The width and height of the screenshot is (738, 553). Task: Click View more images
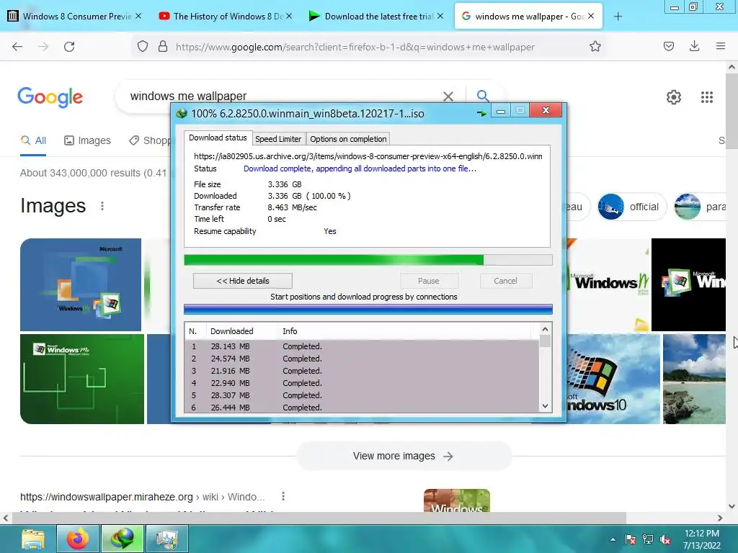tap(404, 456)
